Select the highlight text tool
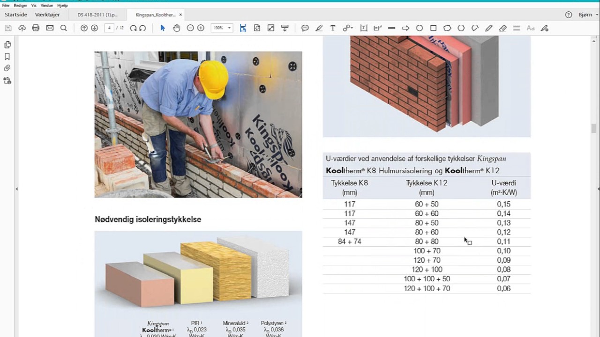The image size is (600, 337). click(x=319, y=28)
